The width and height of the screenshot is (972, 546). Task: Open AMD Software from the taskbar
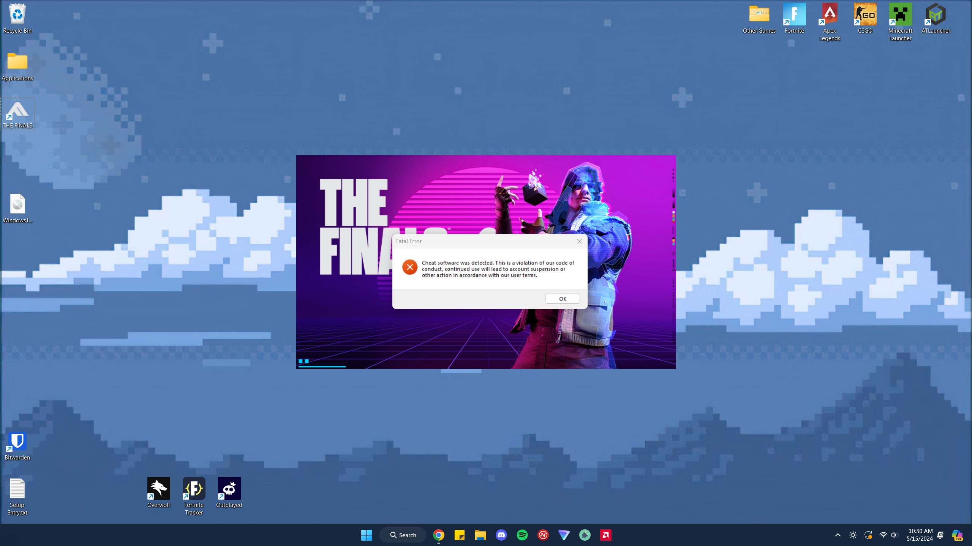(x=605, y=535)
